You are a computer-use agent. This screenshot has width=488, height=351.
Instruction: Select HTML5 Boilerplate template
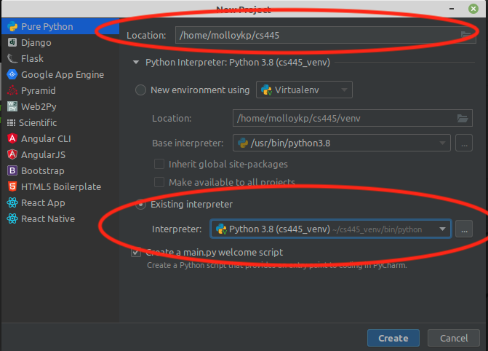(x=60, y=186)
